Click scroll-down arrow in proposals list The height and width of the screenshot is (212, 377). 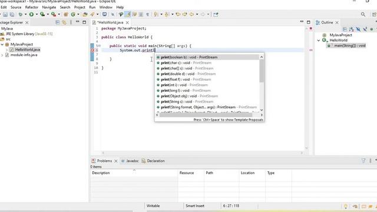click(262, 110)
